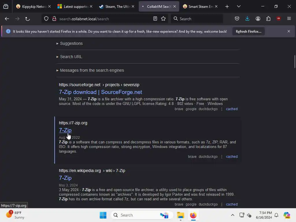Screen dimensions: 296x222
Task: Reload the current page
Action: point(27,19)
